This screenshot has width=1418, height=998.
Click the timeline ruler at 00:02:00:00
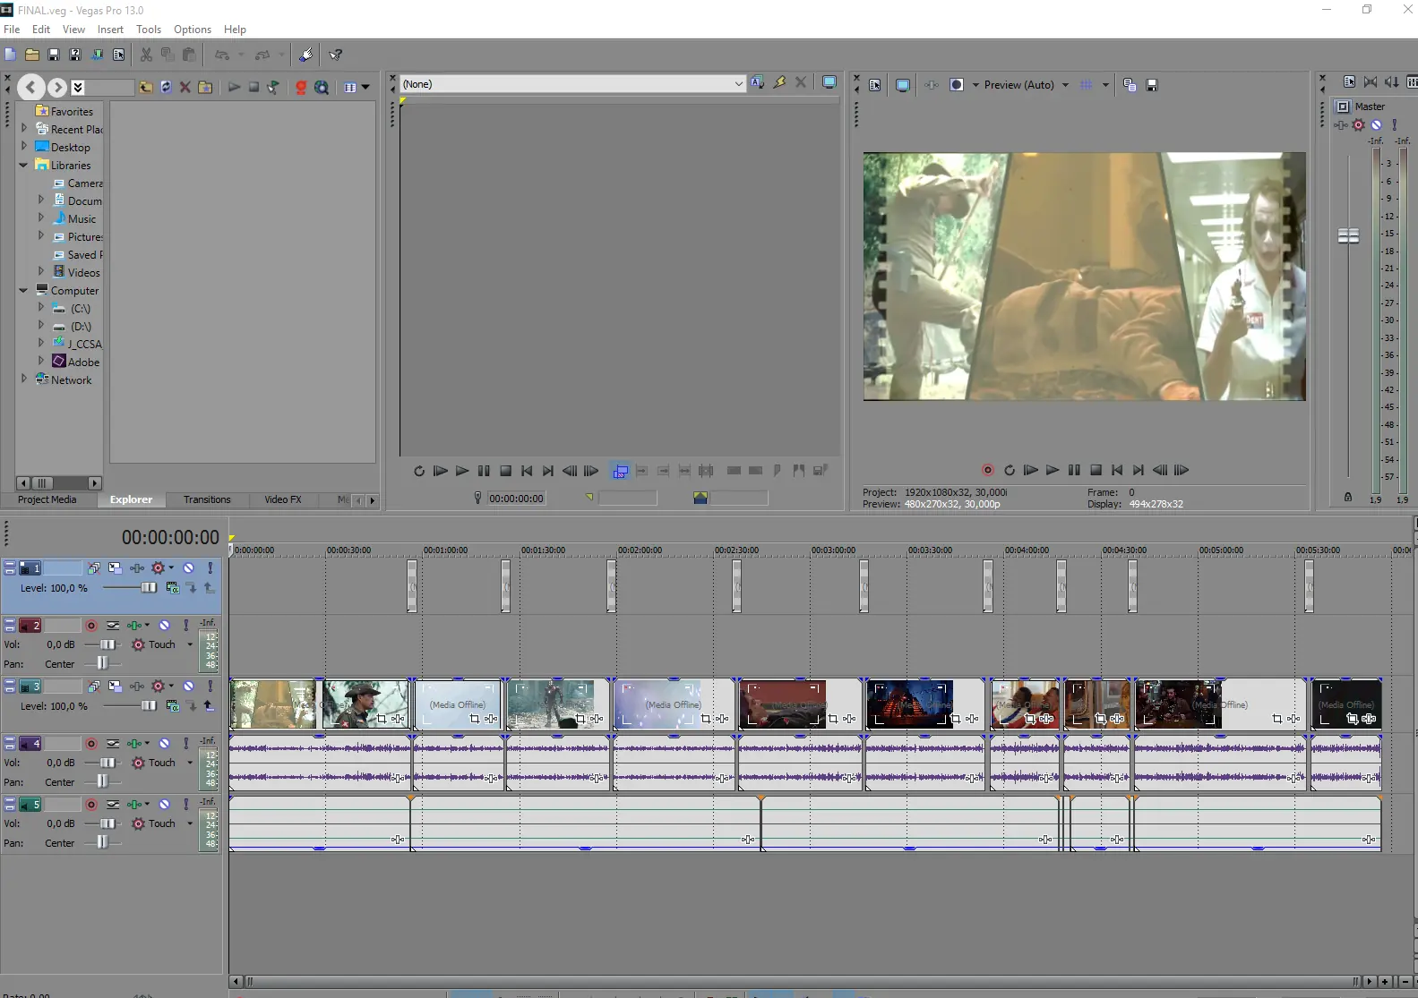[x=640, y=550]
